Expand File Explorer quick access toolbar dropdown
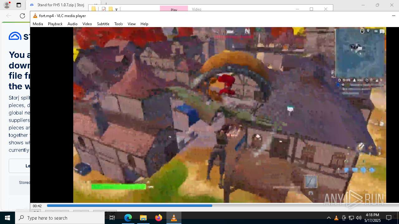The image size is (399, 224). pos(117,9)
